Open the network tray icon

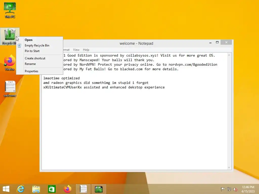pyautogui.click(x=229, y=189)
